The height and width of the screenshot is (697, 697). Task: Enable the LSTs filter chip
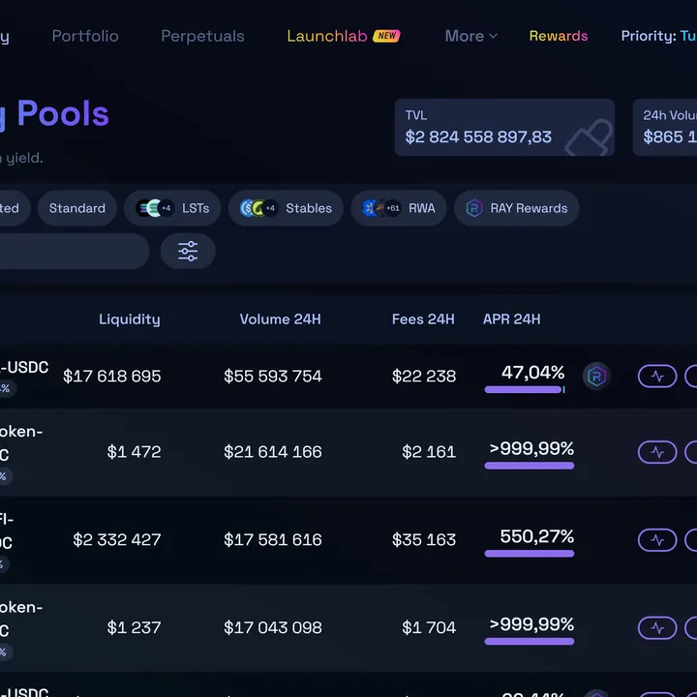[179, 208]
